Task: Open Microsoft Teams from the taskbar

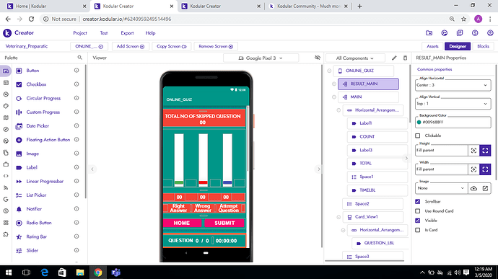Action: point(116,273)
